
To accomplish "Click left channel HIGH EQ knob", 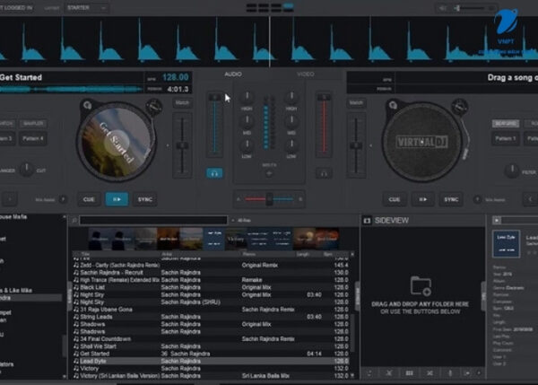I will click(x=247, y=98).
